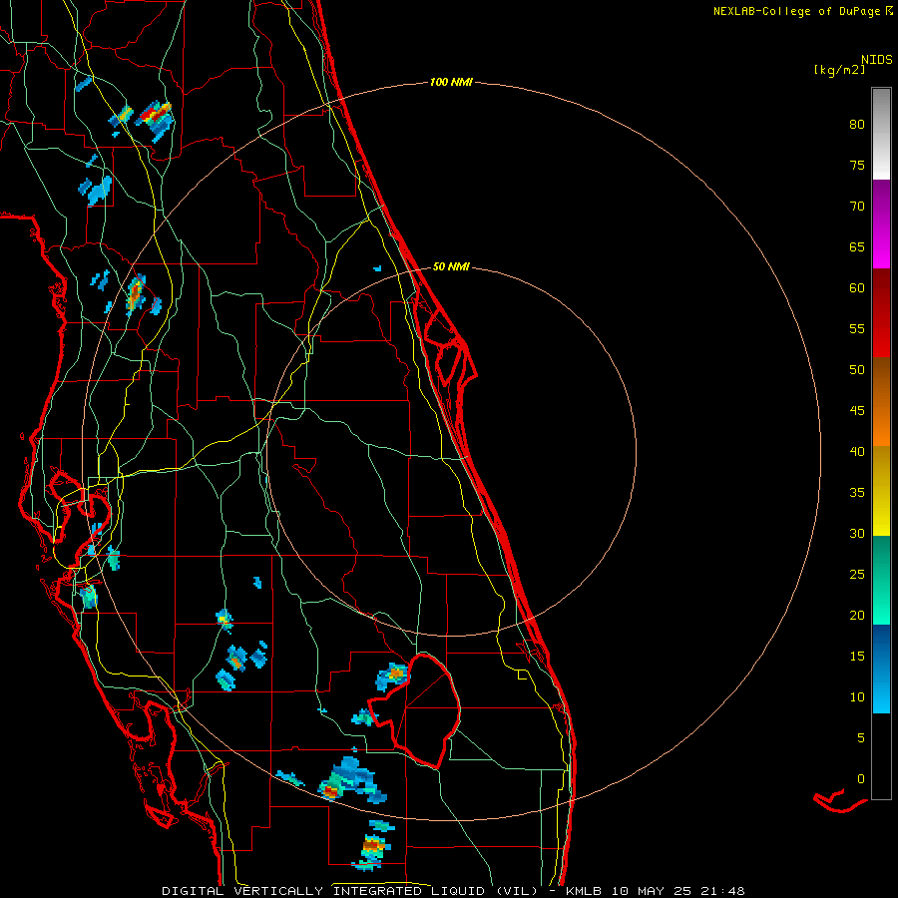Select the 70 value on VIL scale

click(x=857, y=207)
